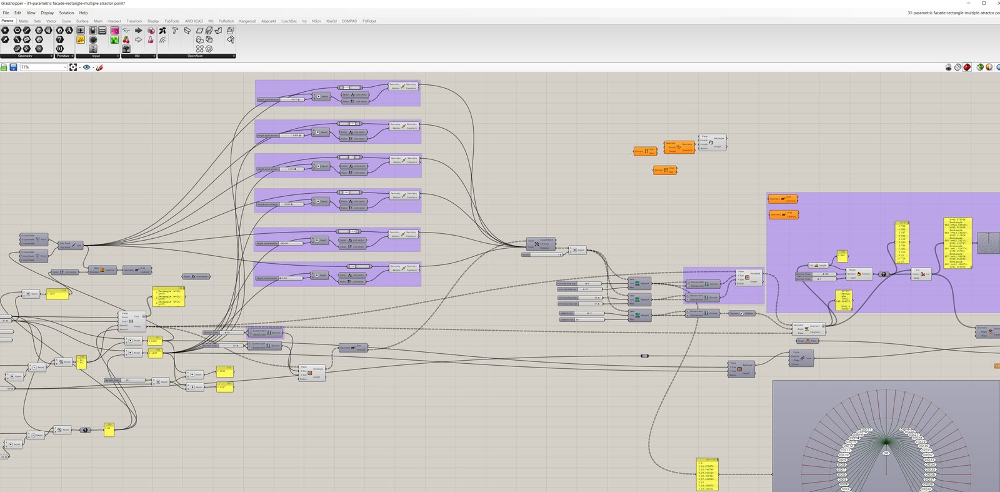Click the cut off number slider

(542, 254)
